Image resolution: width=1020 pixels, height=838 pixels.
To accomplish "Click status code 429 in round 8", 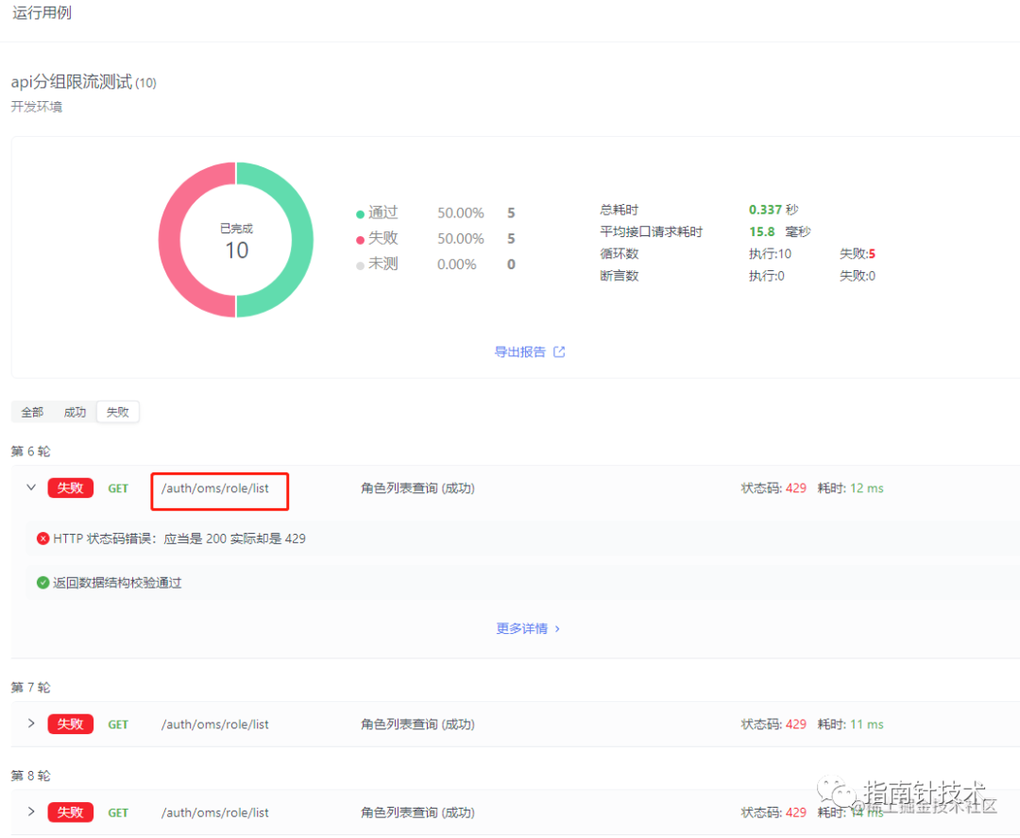I will 795,812.
